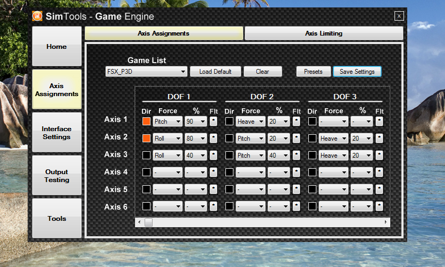Screen dimensions: 445x267
Task: Open Axis 1 DOF 1 percent dropdown showing 90
Action: pyautogui.click(x=196, y=122)
